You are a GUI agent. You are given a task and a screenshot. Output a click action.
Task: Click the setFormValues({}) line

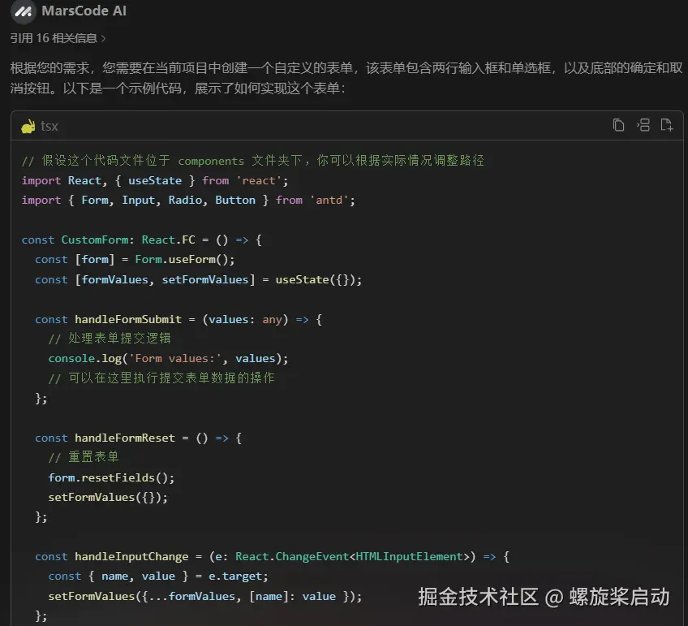coord(108,498)
